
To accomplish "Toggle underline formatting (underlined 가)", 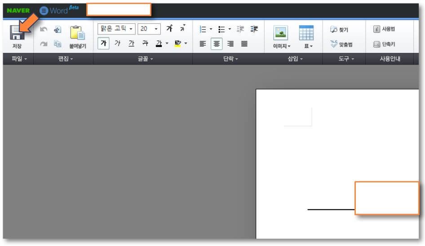I will pos(131,43).
